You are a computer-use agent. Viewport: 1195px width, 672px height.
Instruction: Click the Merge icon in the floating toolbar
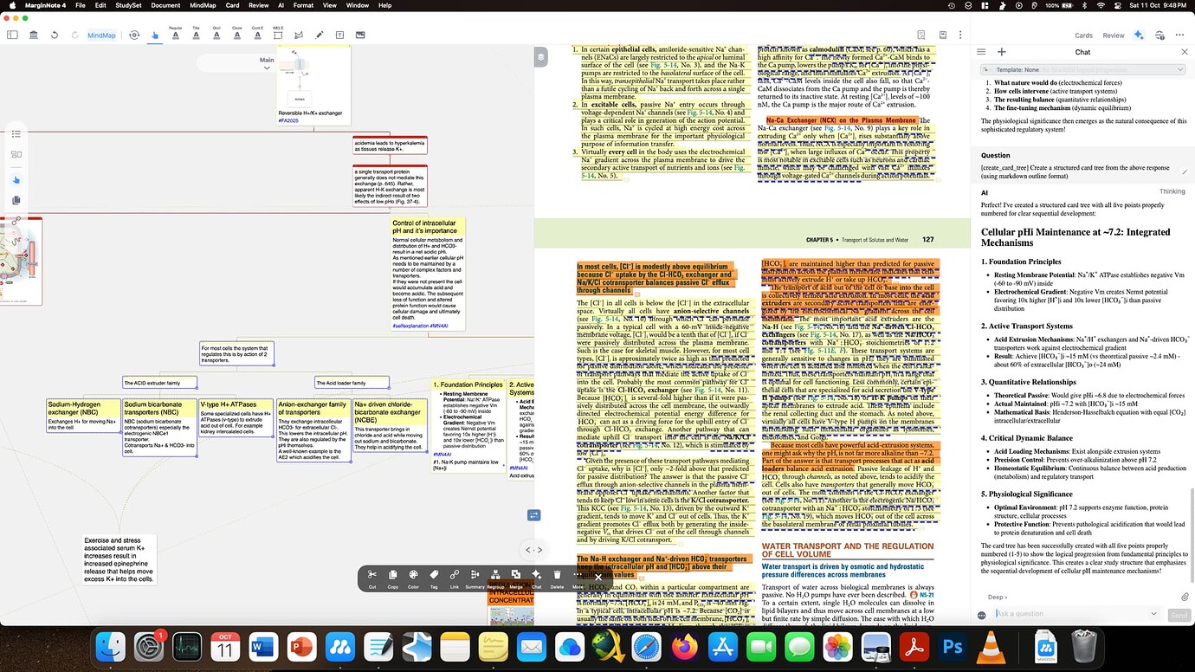pos(516,576)
